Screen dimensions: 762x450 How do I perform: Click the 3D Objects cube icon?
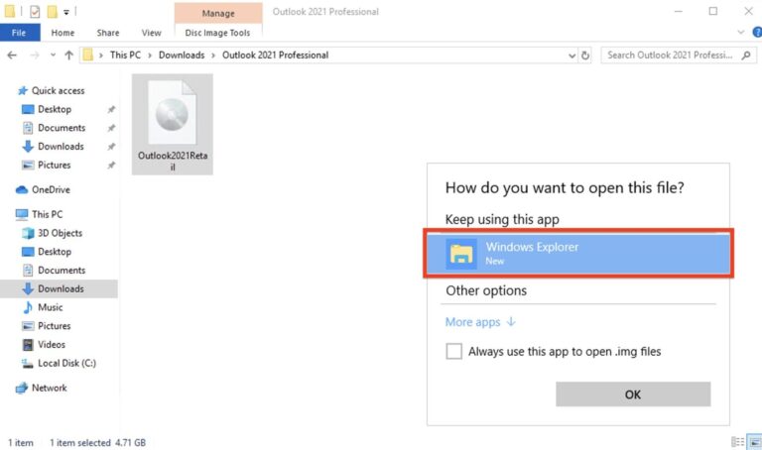28,233
